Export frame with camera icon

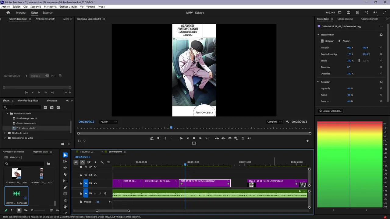click(x=230, y=138)
